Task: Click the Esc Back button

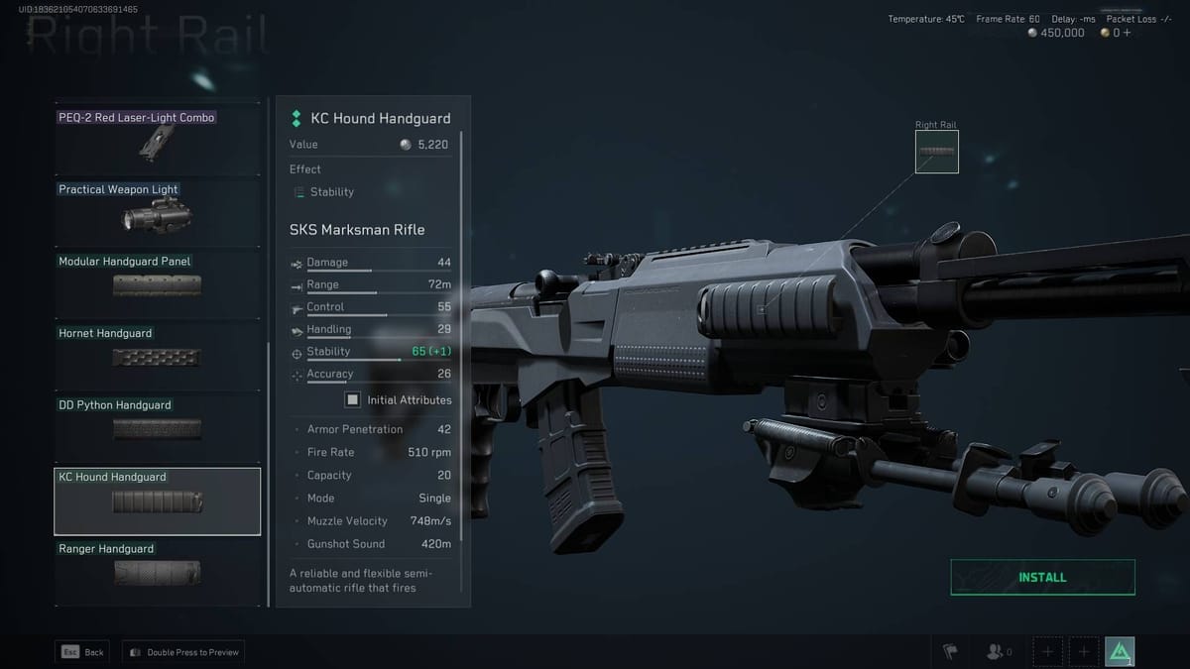Action: 81,652
